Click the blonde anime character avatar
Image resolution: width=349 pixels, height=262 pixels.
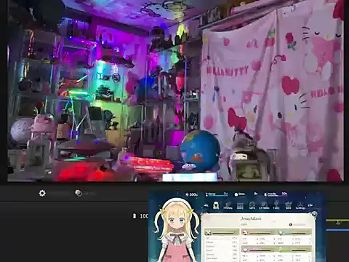tap(177, 230)
